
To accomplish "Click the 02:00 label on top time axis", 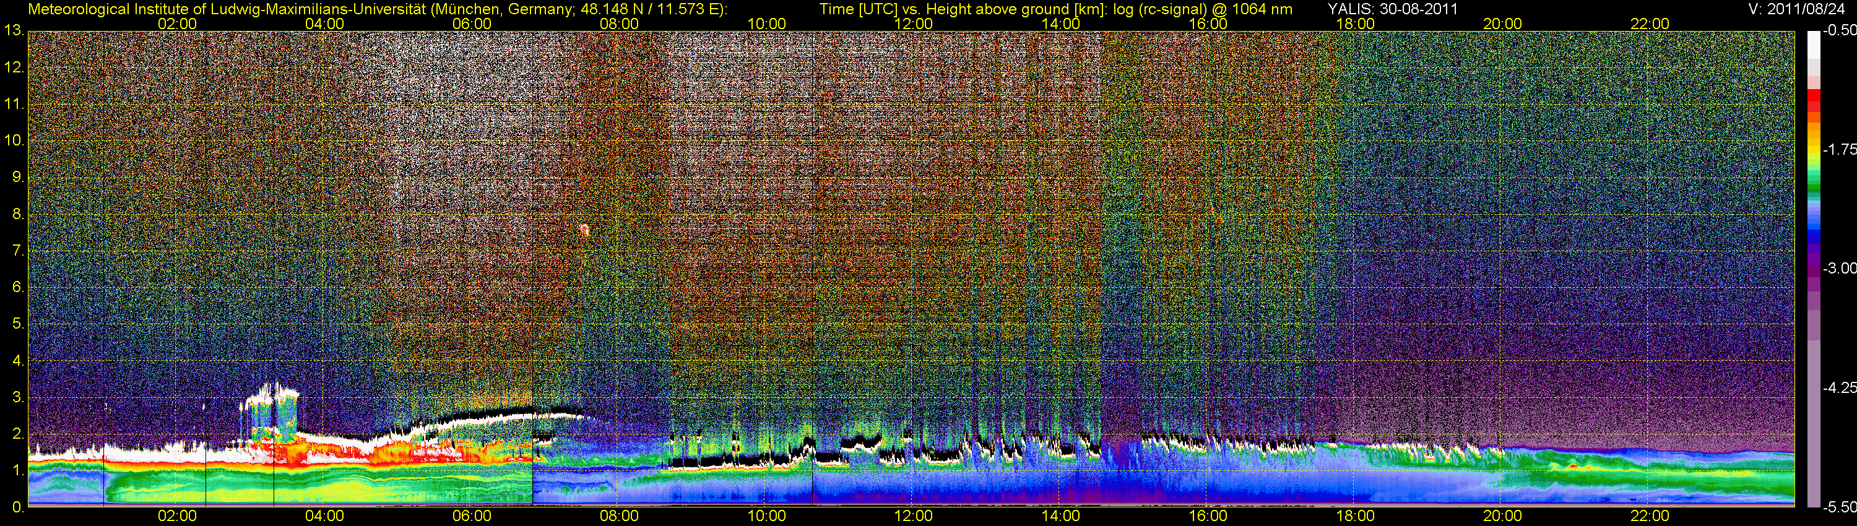I will (176, 24).
